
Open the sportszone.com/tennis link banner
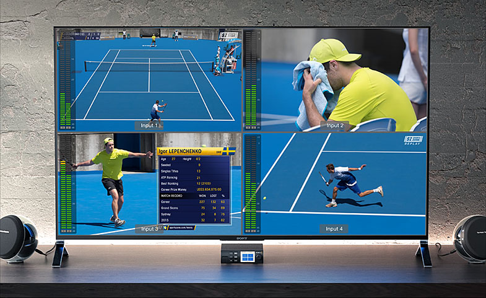click(181, 227)
